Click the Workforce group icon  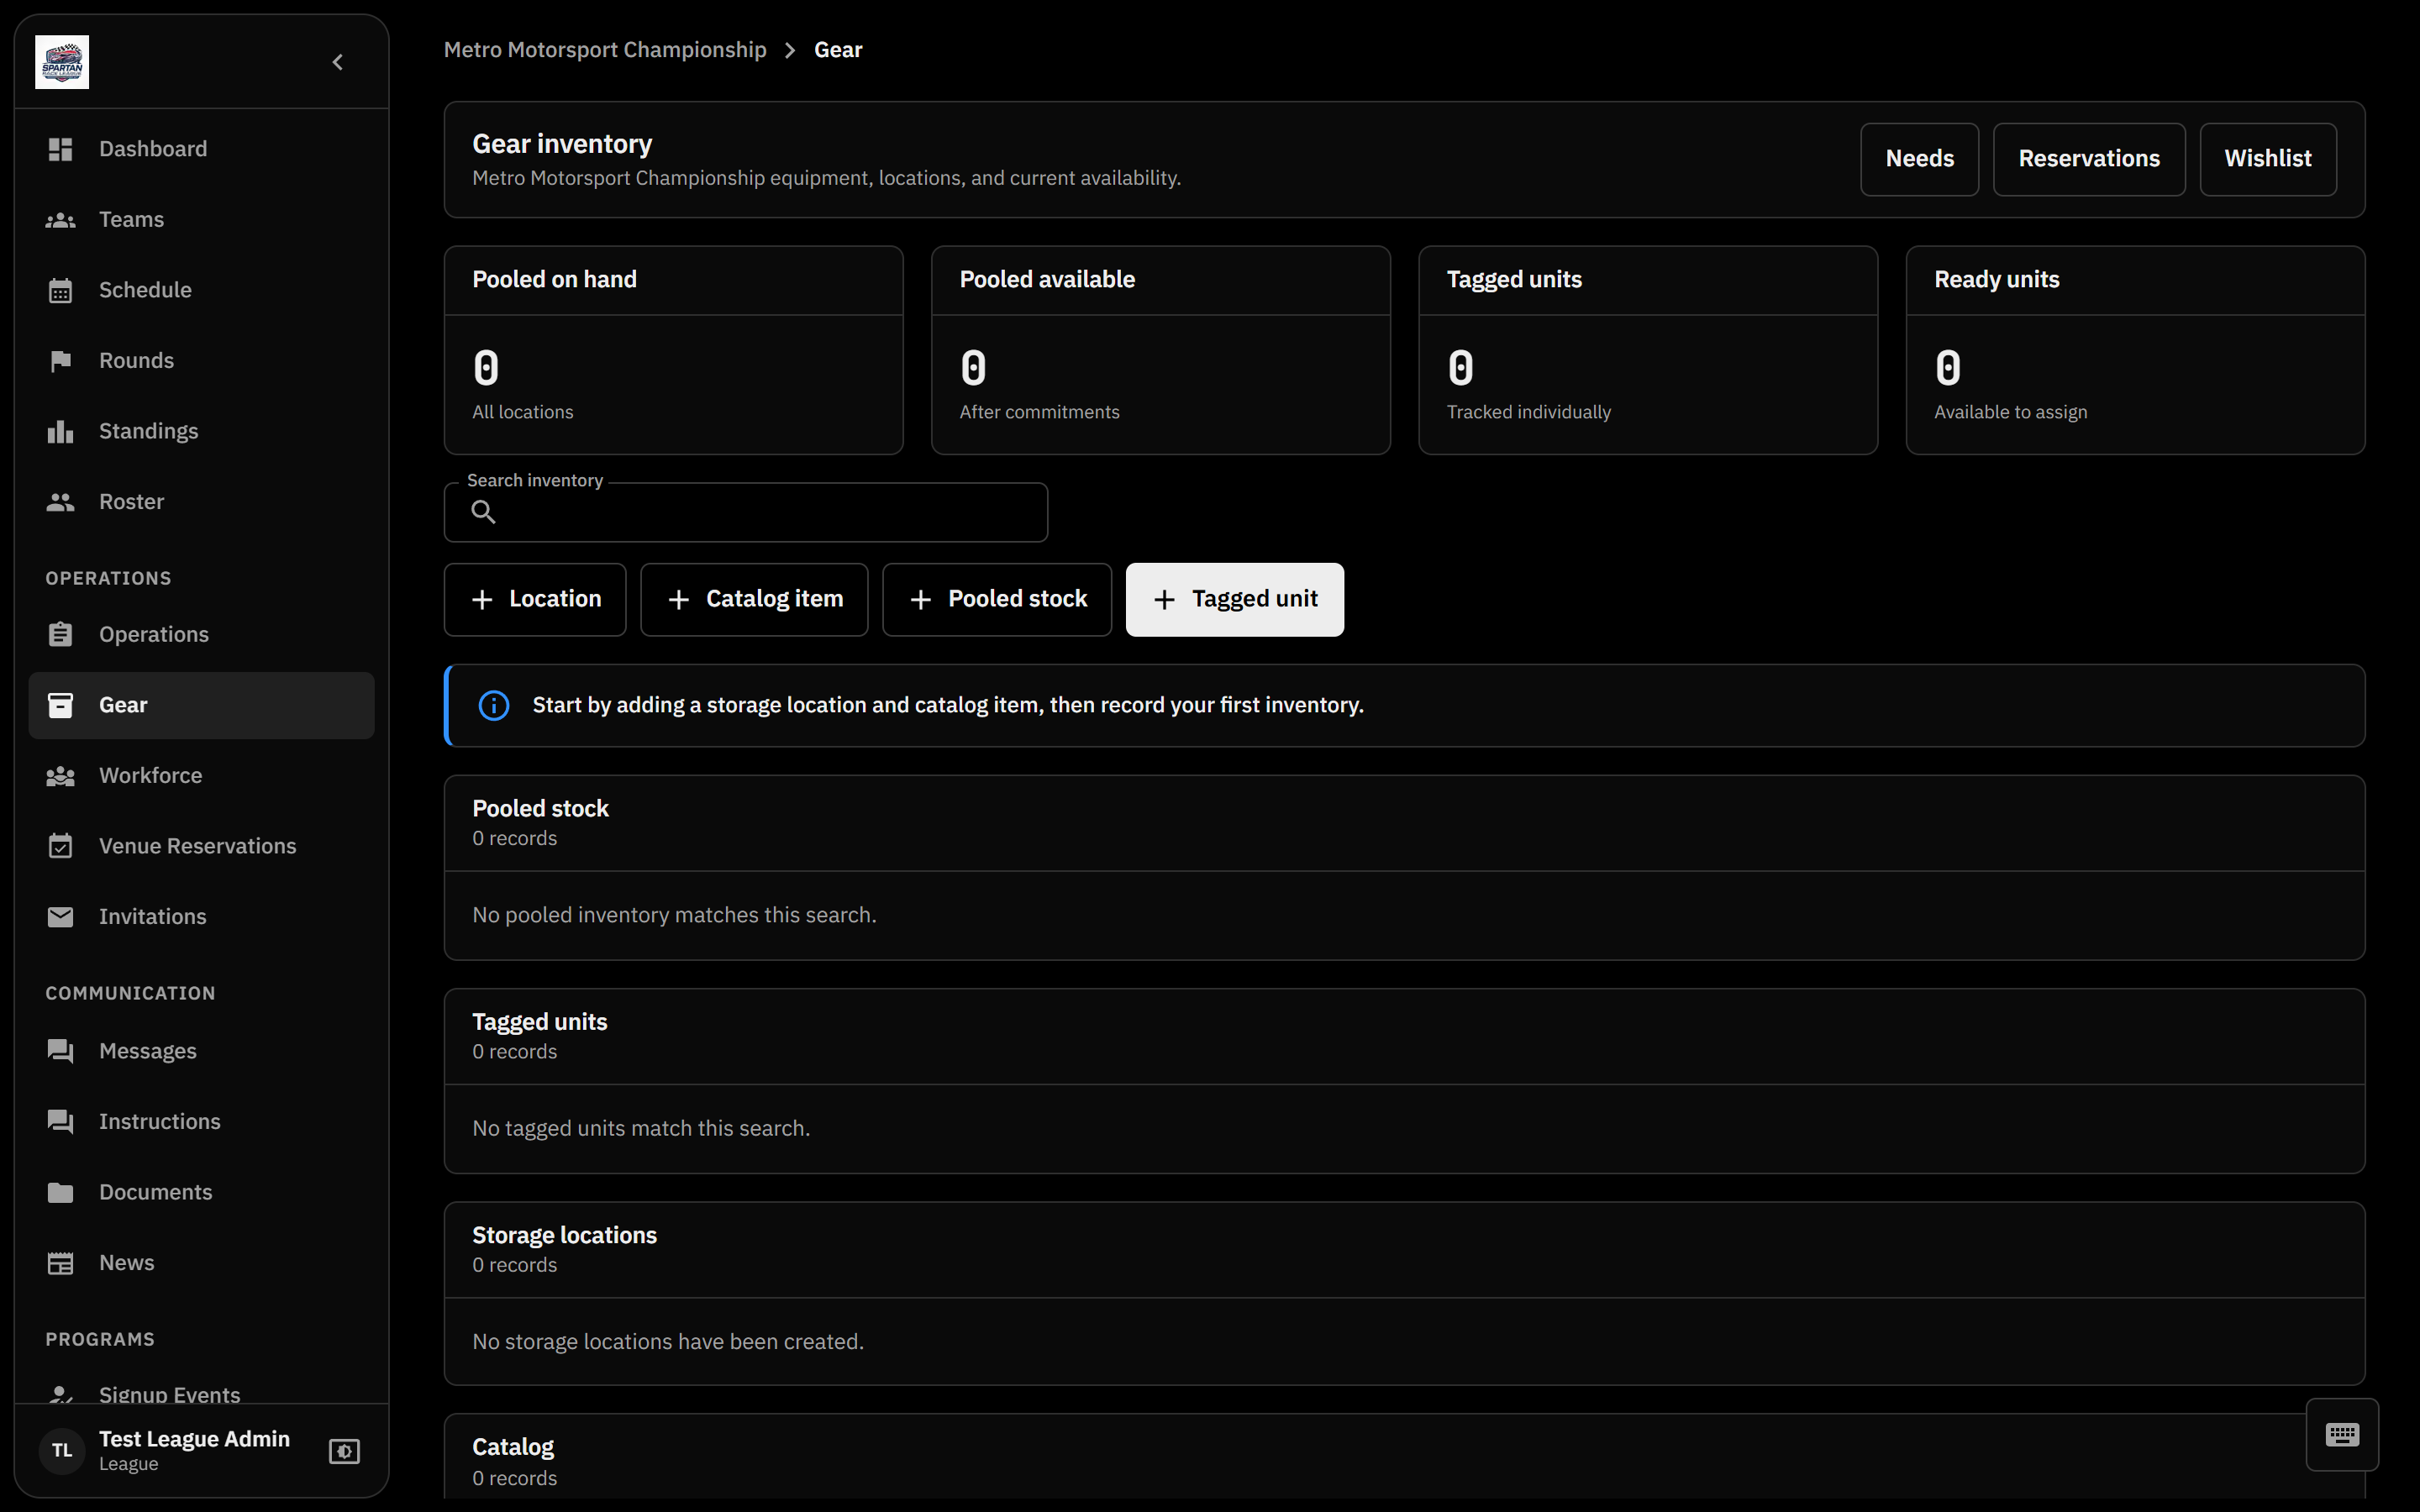coord(60,776)
